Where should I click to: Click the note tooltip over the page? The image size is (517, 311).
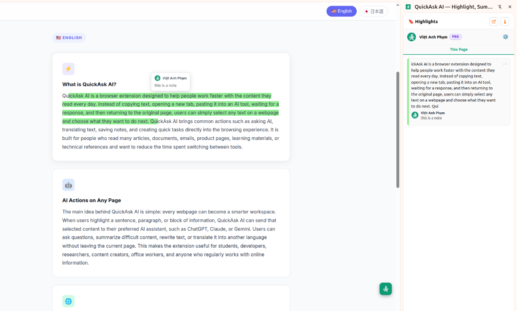[x=171, y=82]
